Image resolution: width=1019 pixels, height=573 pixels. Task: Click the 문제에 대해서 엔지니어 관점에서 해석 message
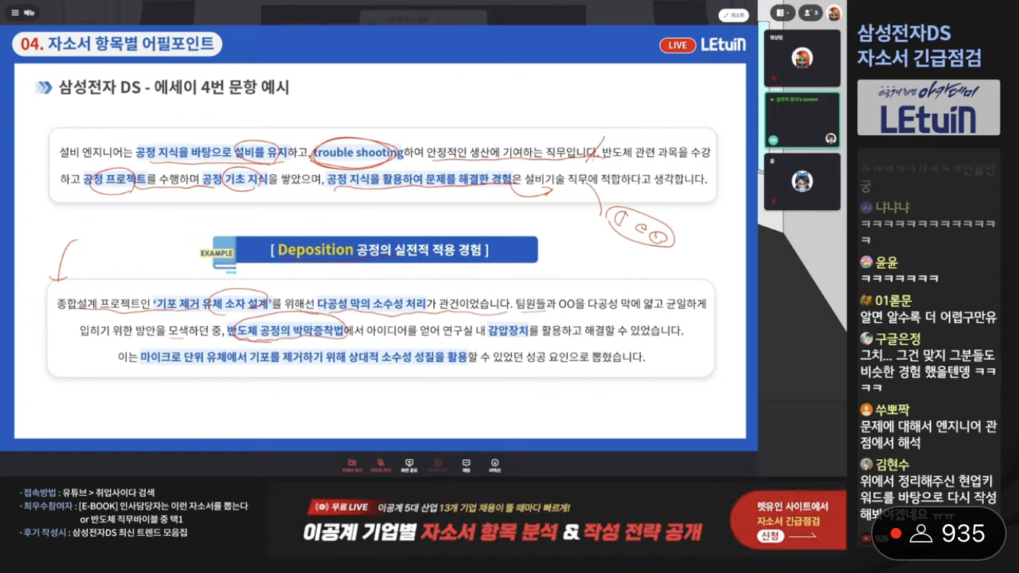(928, 434)
